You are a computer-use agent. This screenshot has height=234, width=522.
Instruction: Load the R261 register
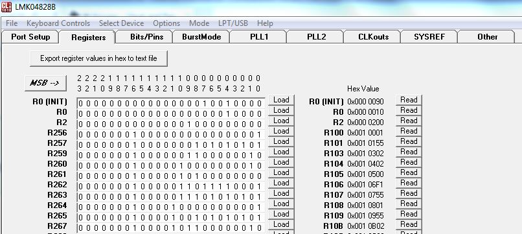pos(281,172)
